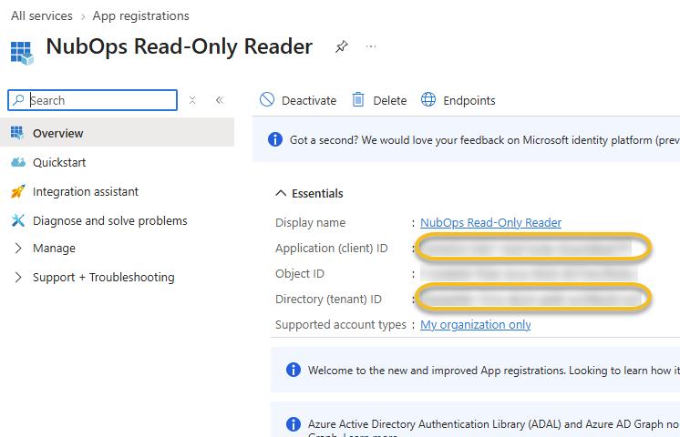Click the Directory (tenant) ID label
The height and width of the screenshot is (437, 680).
328,300
